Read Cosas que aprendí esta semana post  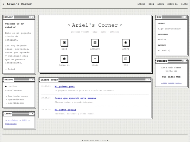[75, 98]
